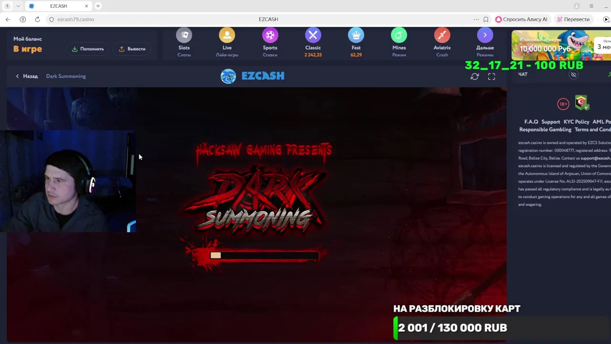Click the 18+ age restriction badge
The image size is (611, 344).
563,104
